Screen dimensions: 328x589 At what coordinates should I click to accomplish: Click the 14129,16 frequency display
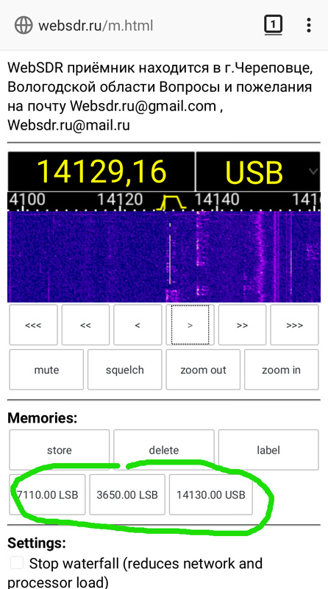pos(101,172)
